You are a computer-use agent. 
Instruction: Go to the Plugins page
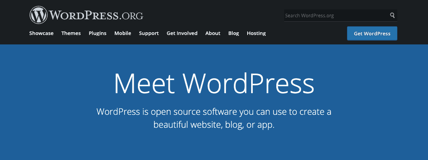click(97, 33)
